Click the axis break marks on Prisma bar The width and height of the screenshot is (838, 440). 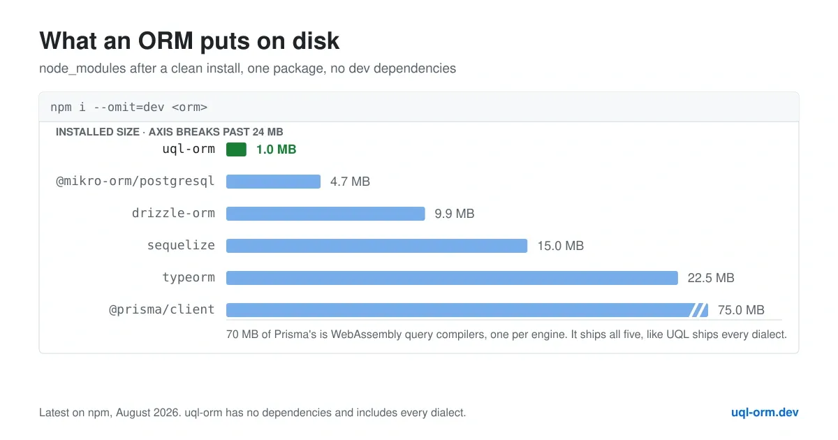698,310
